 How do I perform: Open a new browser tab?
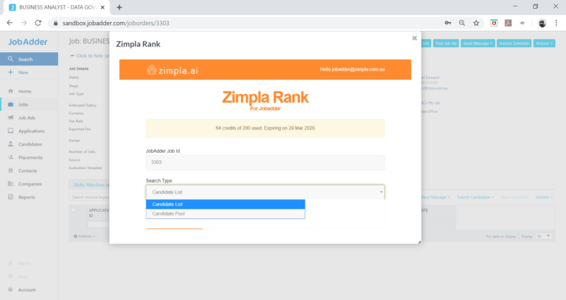119,7
